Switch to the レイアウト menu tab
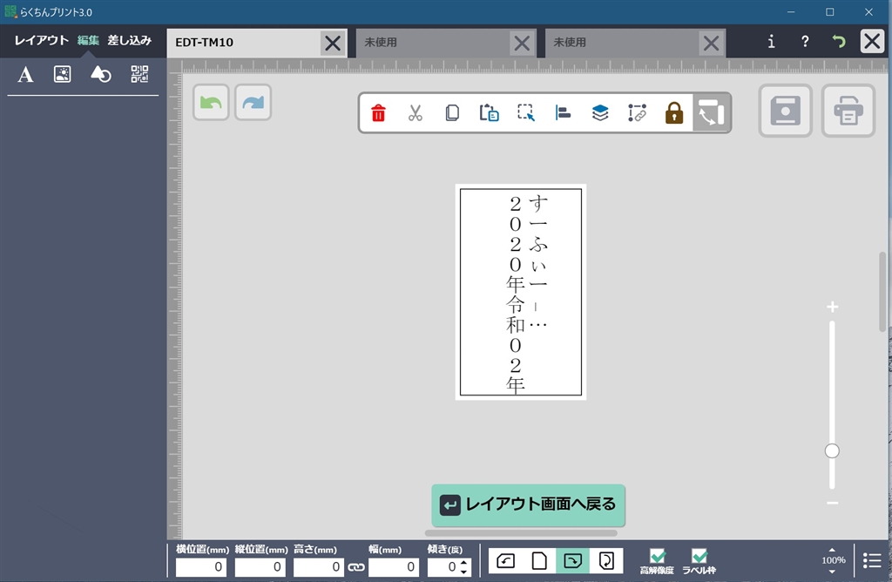Screen dimensions: 892x582 [42, 40]
